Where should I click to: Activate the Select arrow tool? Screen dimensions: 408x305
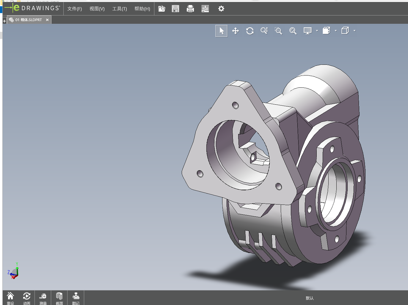[222, 31]
